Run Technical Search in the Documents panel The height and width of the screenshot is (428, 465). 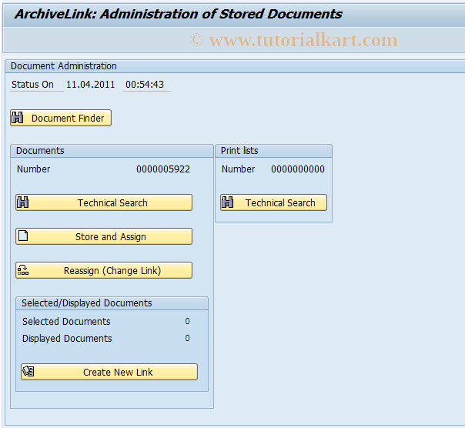[x=104, y=202]
